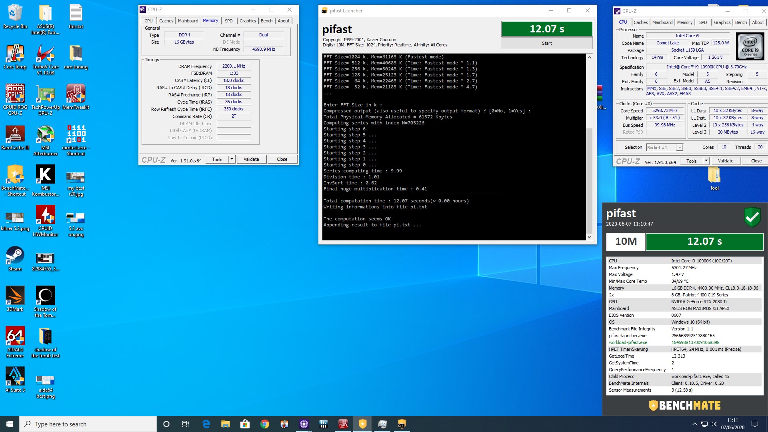Open TechPowerUp GPU-Z shortcut
This screenshot has width=768, height=432.
(x=46, y=100)
